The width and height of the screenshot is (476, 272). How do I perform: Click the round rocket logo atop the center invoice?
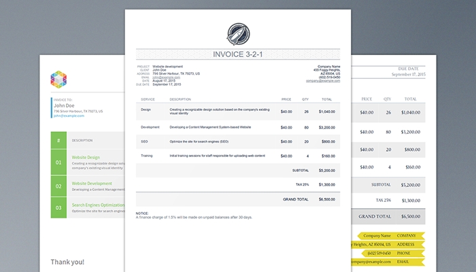click(237, 33)
